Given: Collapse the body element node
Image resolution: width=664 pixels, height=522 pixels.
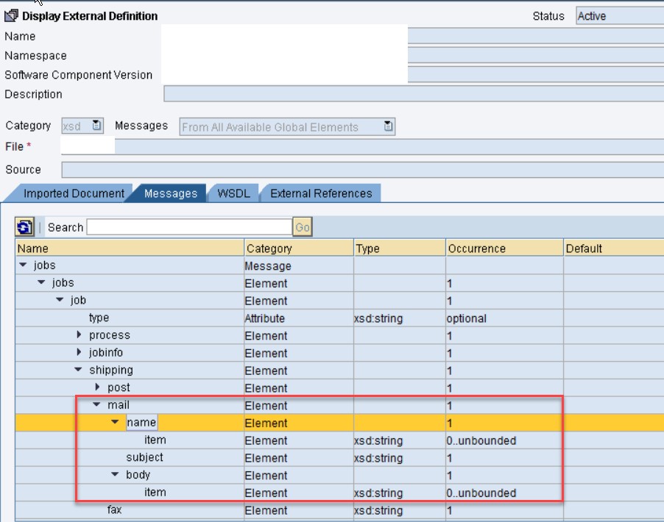Looking at the screenshot, I should pyautogui.click(x=115, y=475).
